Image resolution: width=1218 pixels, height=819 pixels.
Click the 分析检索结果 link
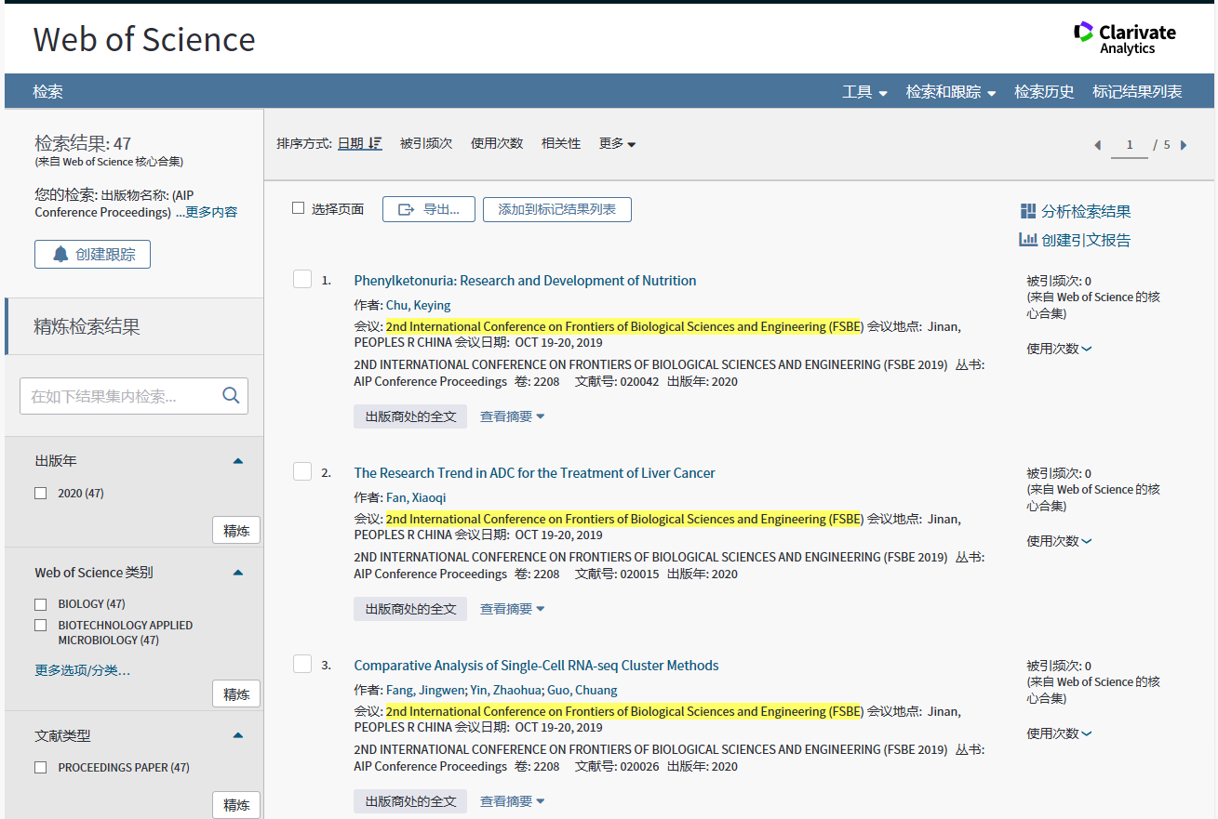tap(1086, 212)
